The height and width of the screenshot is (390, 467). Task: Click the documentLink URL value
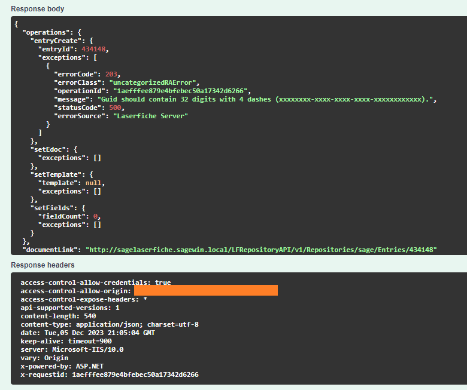261,248
